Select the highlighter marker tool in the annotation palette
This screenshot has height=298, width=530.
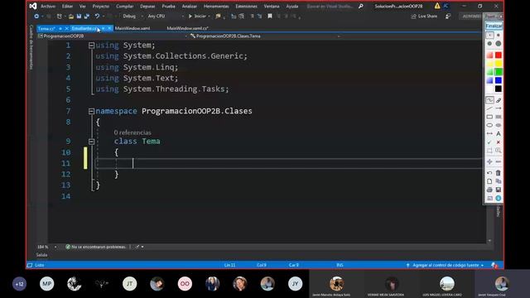click(x=499, y=100)
